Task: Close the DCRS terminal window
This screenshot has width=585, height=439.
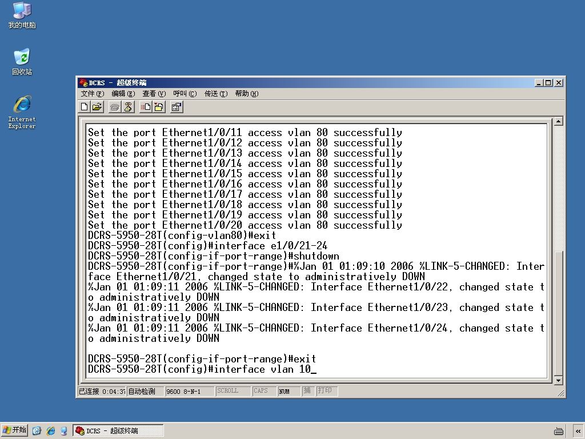Action: pos(559,83)
